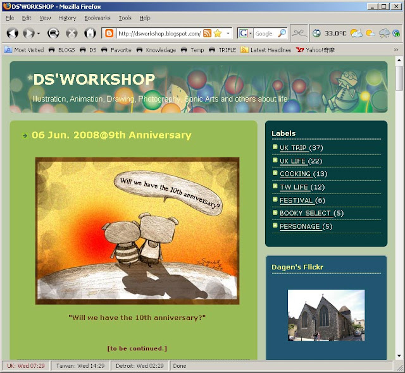Open the history dropdown beside Forward button
The height and width of the screenshot is (373, 405).
tap(39, 34)
